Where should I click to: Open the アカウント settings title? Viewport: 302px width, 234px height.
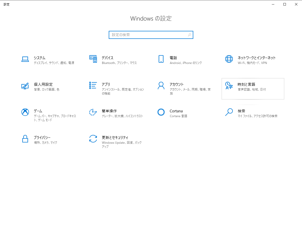177,84
